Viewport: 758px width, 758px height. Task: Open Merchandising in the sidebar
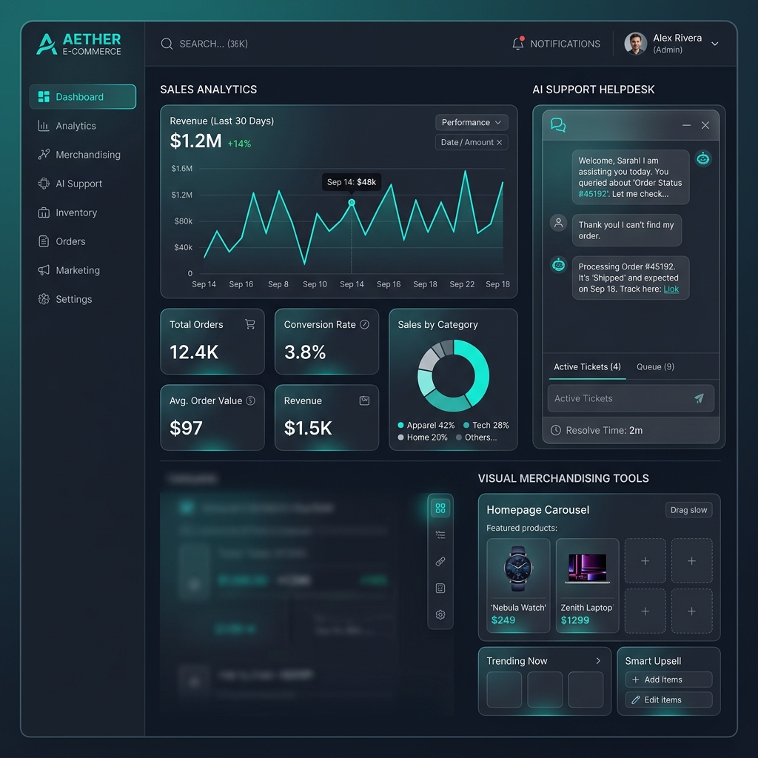87,155
